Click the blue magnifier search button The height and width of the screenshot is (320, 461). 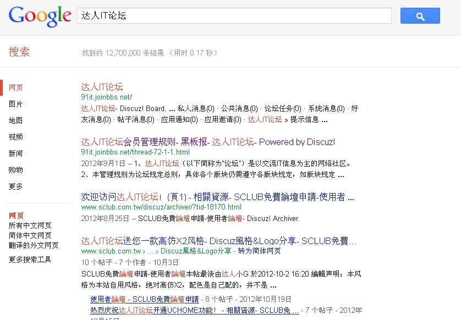tap(420, 16)
